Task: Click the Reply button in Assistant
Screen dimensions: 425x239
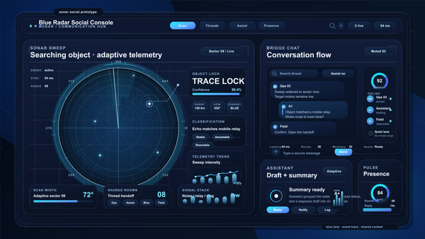Action: point(277,210)
